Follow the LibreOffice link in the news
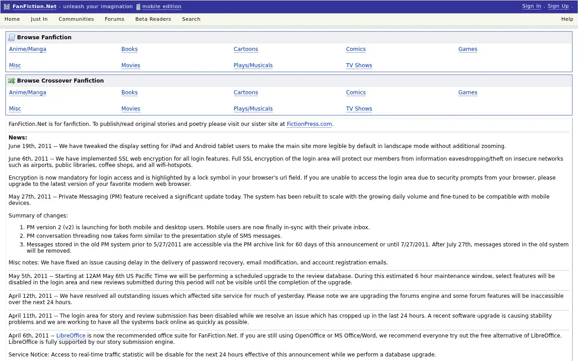578x361 pixels. (x=71, y=336)
